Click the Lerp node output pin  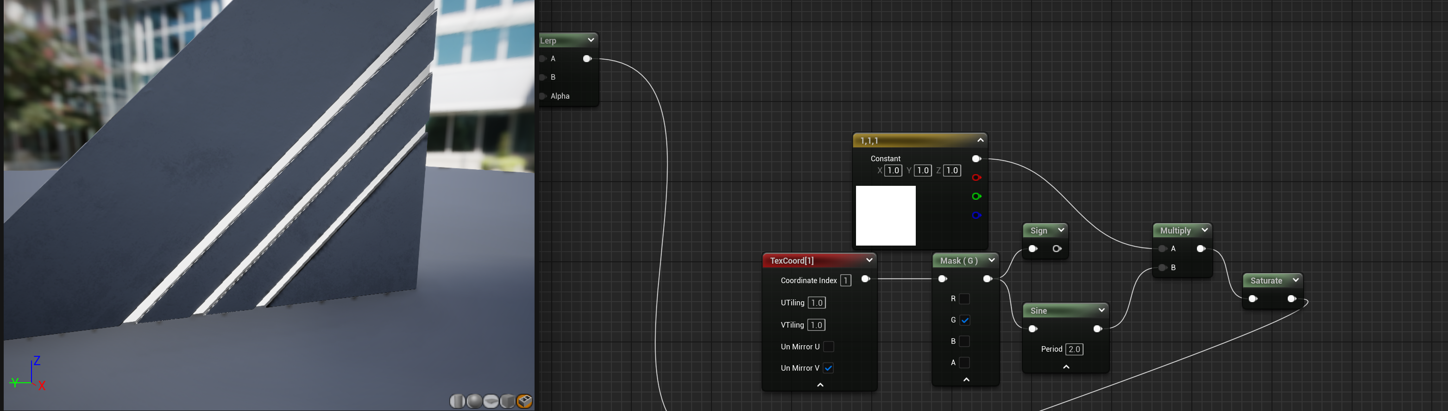587,58
